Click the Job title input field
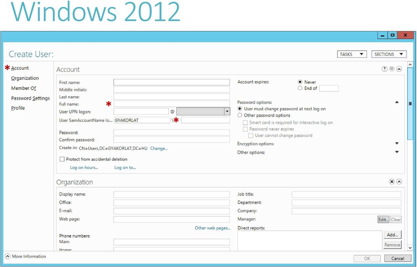417x267 pixels. point(346,194)
